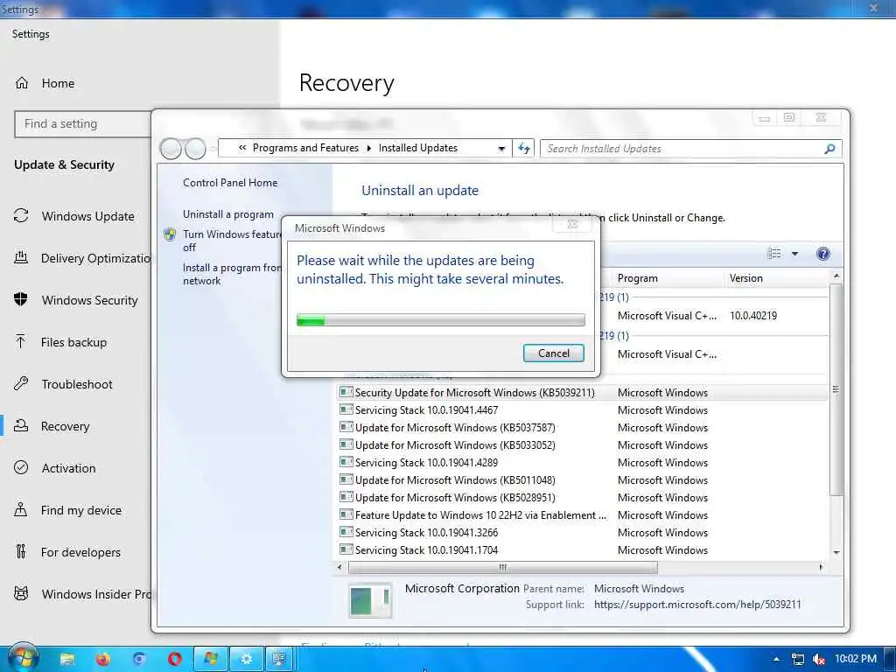Viewport: 896px width, 672px height.
Task: Open File Explorer from taskbar
Action: click(x=66, y=659)
